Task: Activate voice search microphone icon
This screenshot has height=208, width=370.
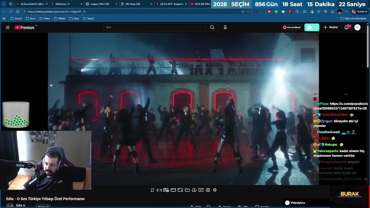Action: [225, 27]
